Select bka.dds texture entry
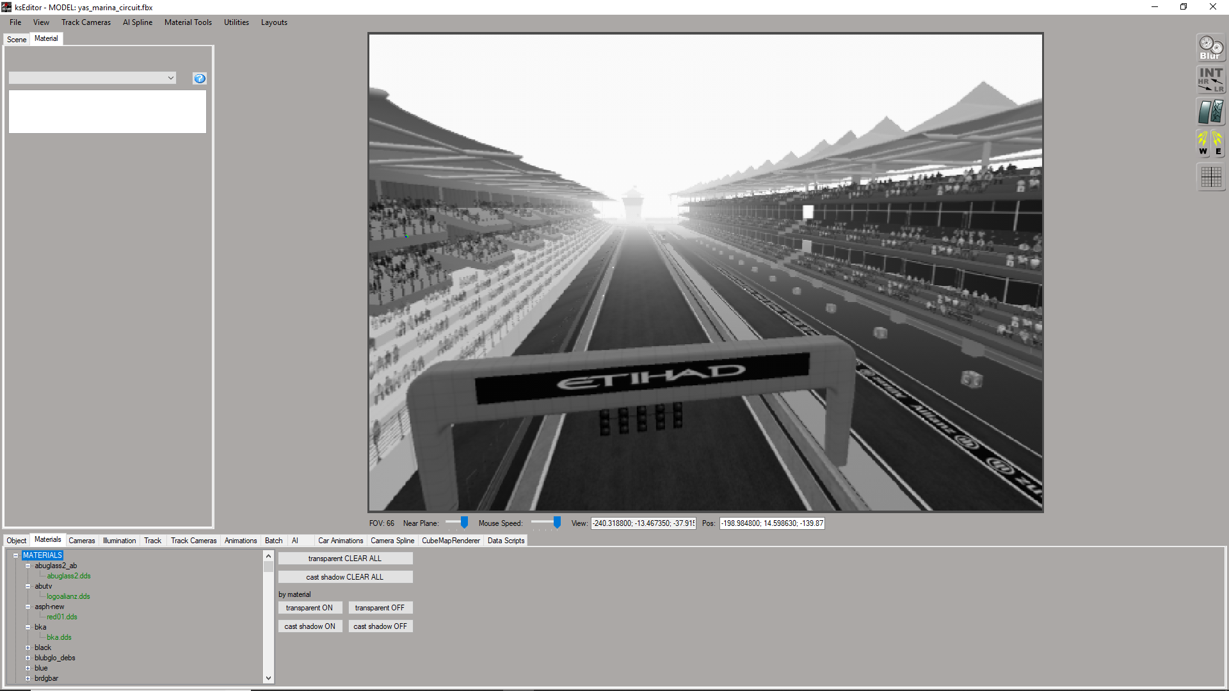Screen dimensions: 1229x691 (x=59, y=637)
